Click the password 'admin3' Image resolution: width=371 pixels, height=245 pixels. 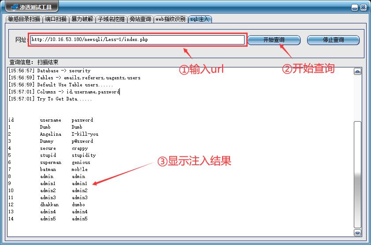tap(79, 197)
